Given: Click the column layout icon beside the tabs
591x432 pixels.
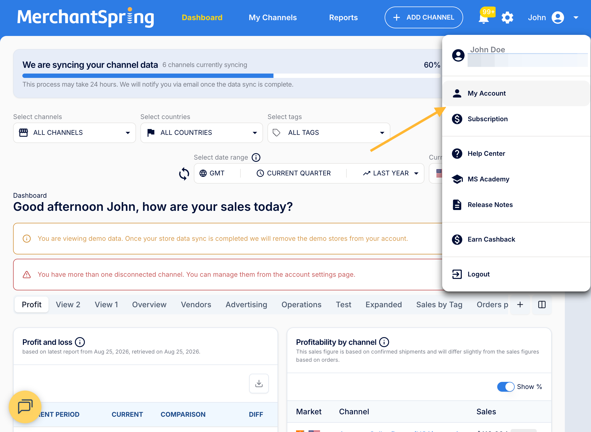Looking at the screenshot, I should click(542, 305).
